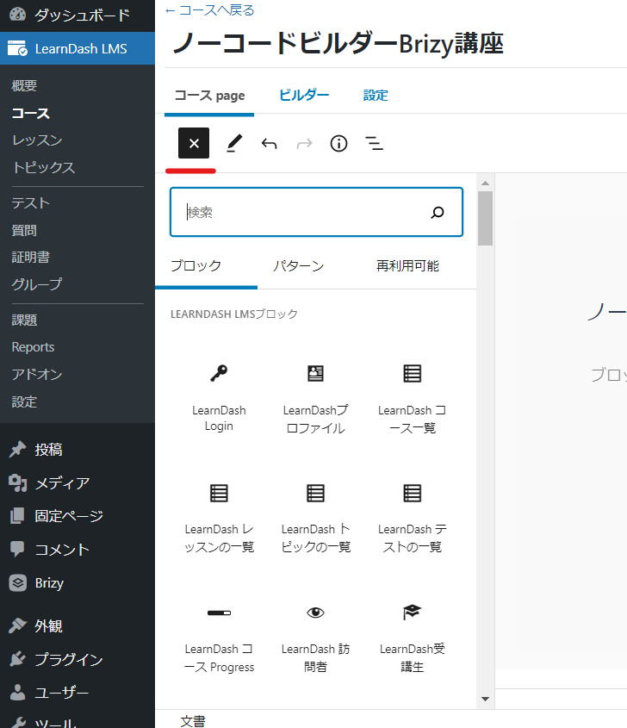Open 質問 in LearnDash submenu
Image resolution: width=627 pixels, height=728 pixels.
point(24,230)
